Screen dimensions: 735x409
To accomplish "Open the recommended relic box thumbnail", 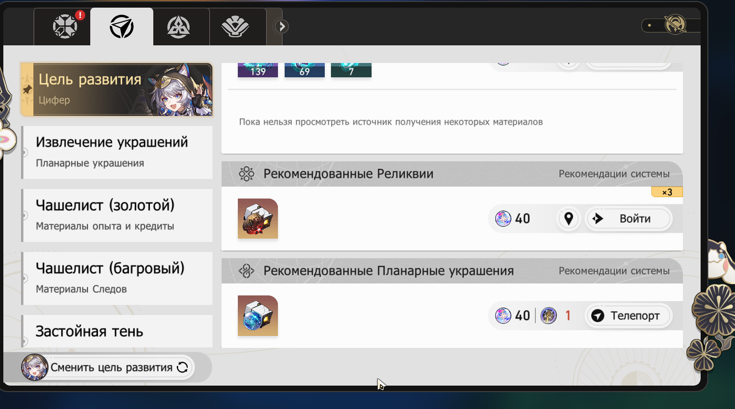I will click(x=258, y=219).
